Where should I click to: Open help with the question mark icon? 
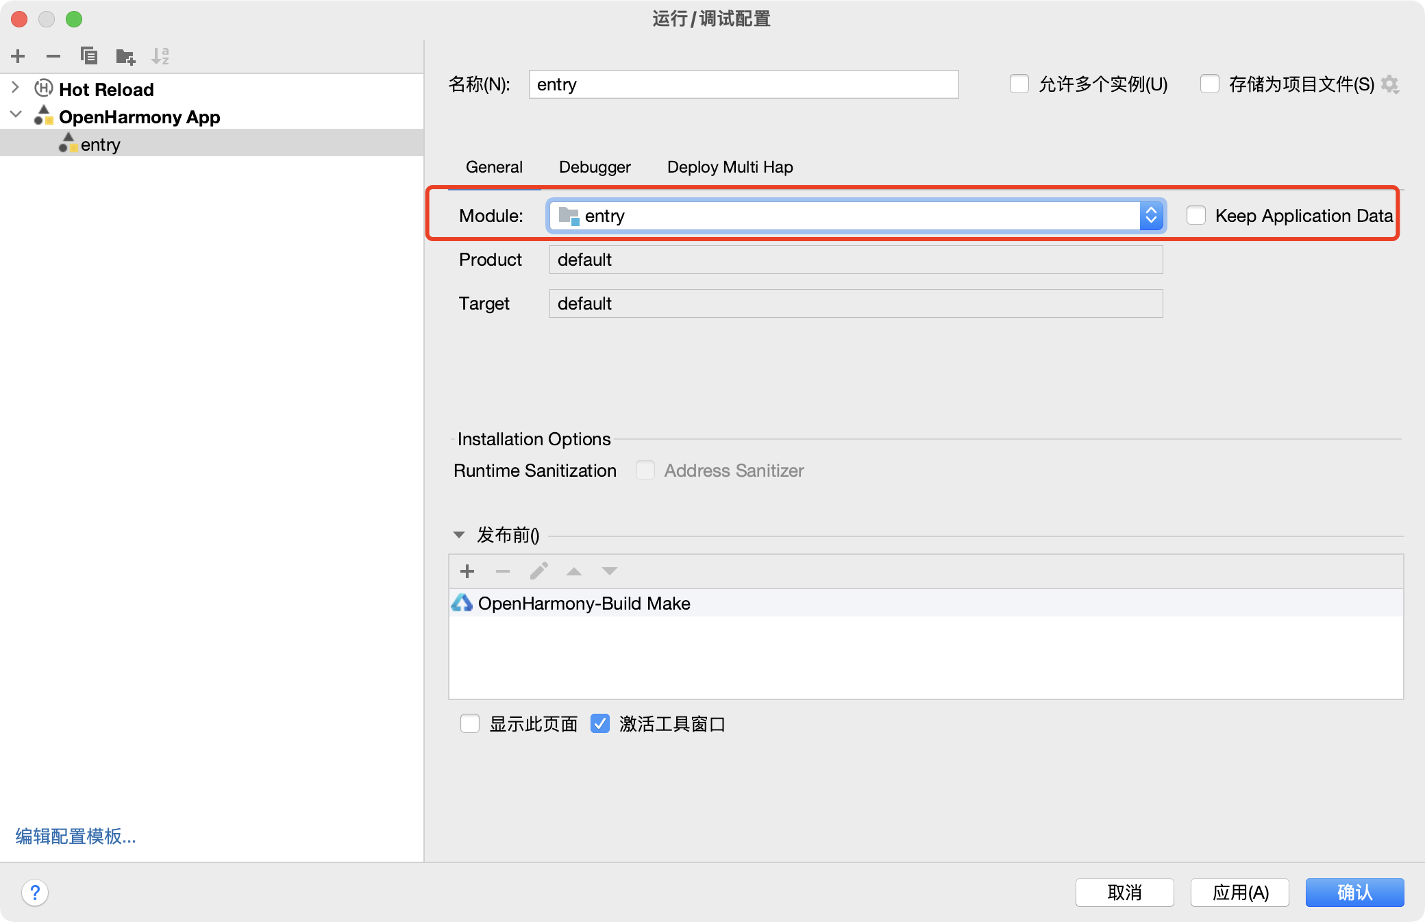(35, 893)
